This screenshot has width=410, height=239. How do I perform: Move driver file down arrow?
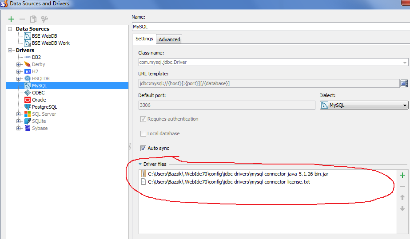coord(402,208)
